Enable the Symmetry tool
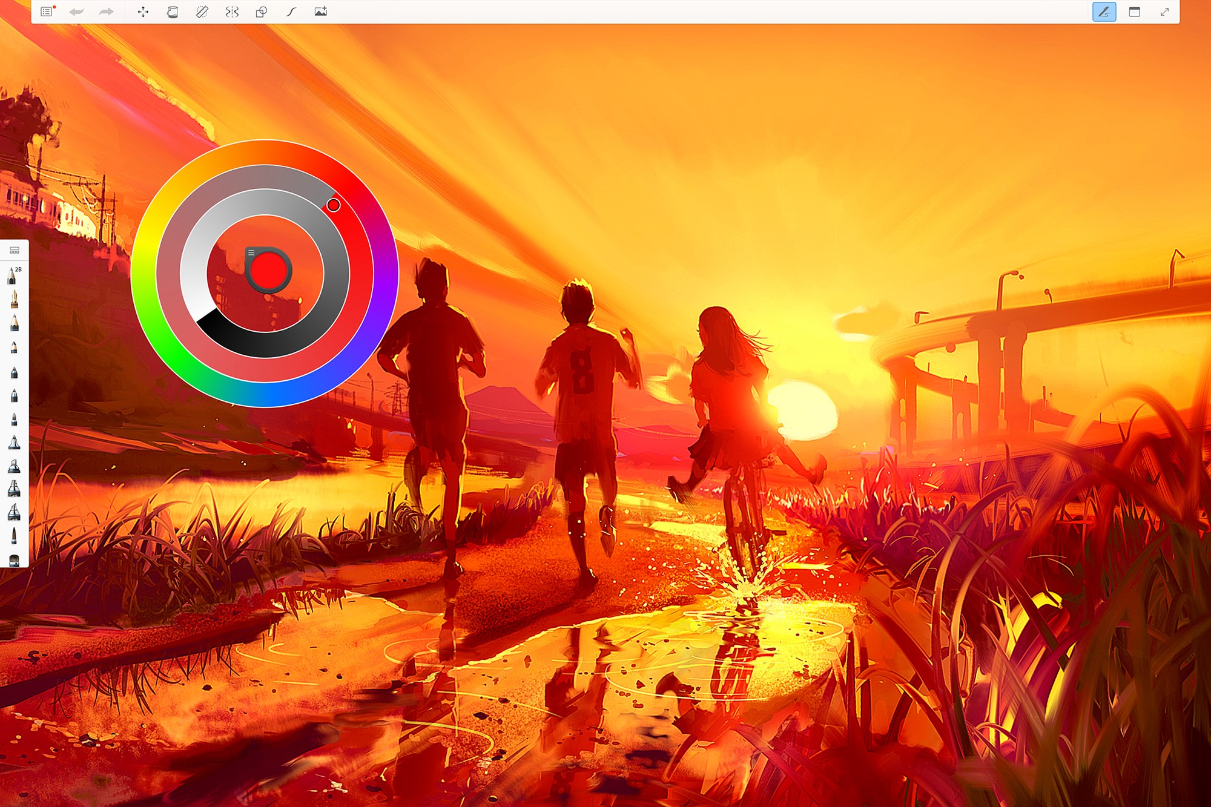 [x=232, y=12]
